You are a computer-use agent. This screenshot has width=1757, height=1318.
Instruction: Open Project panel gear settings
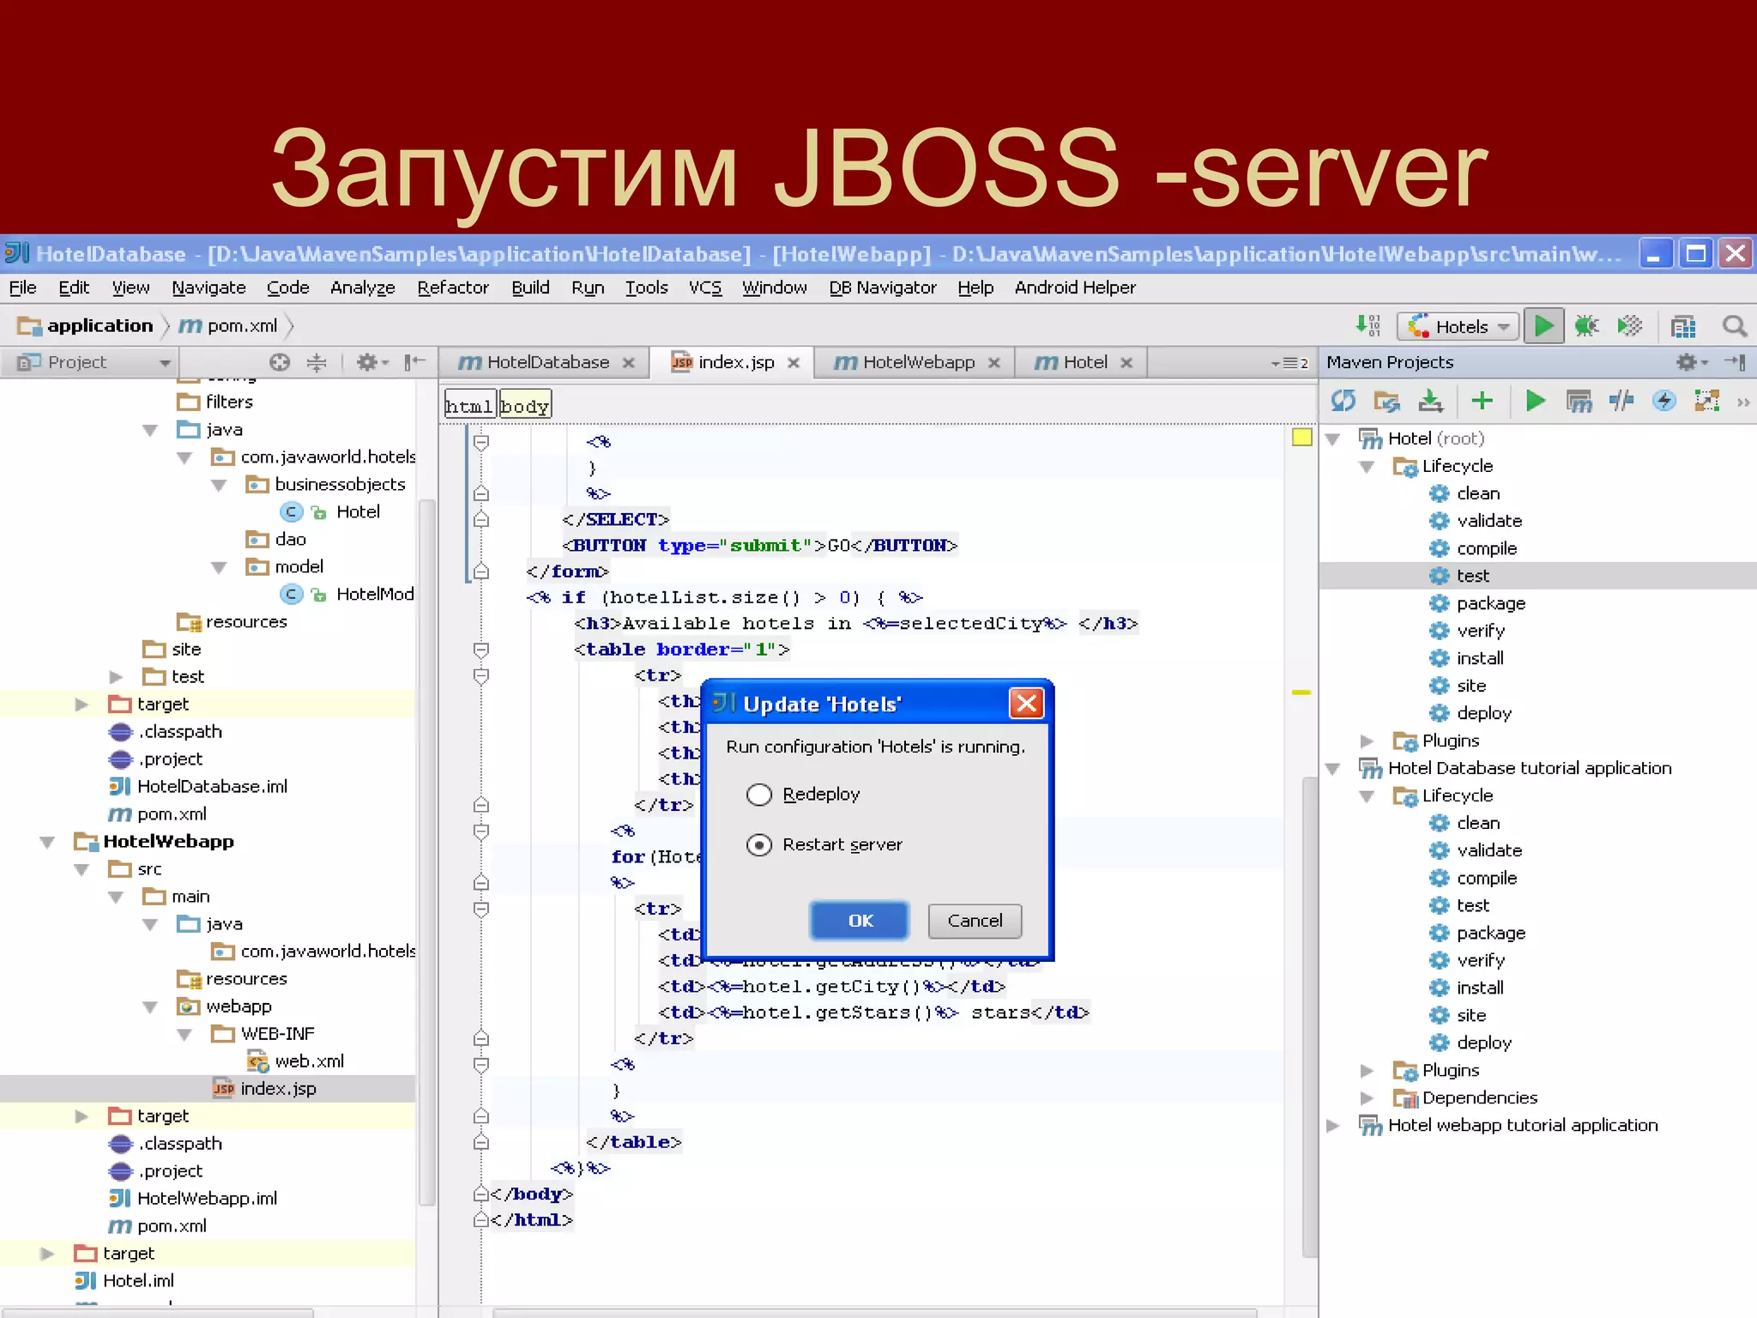371,362
